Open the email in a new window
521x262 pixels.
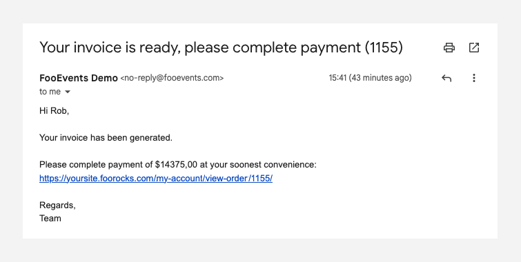click(x=474, y=48)
